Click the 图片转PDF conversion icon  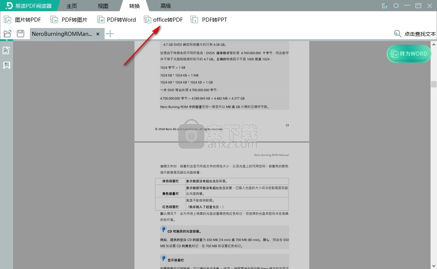click(7, 20)
